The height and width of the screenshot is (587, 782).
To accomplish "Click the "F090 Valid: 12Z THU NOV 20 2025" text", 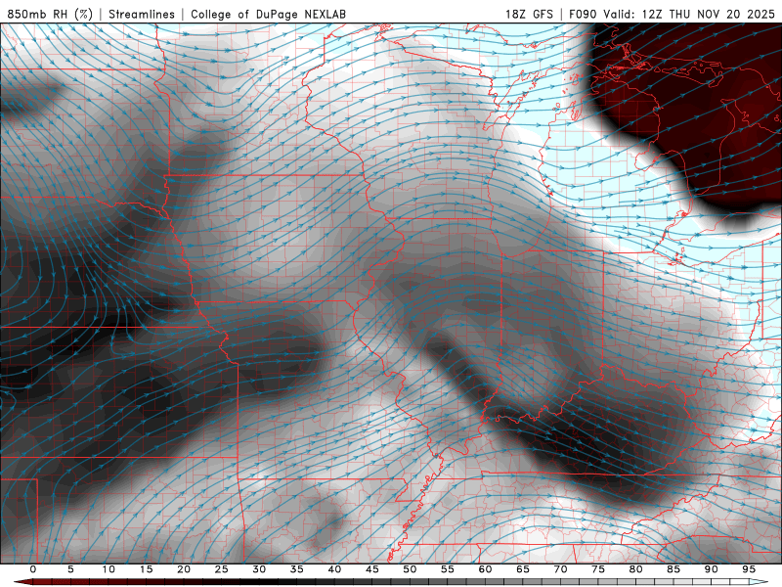I will (672, 14).
